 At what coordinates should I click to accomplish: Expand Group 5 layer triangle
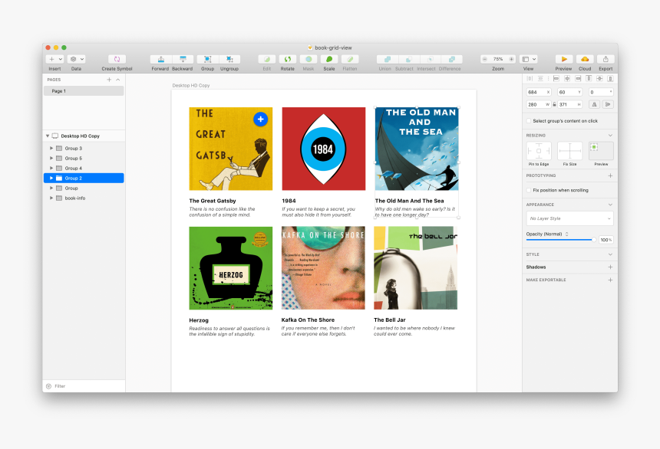click(51, 159)
